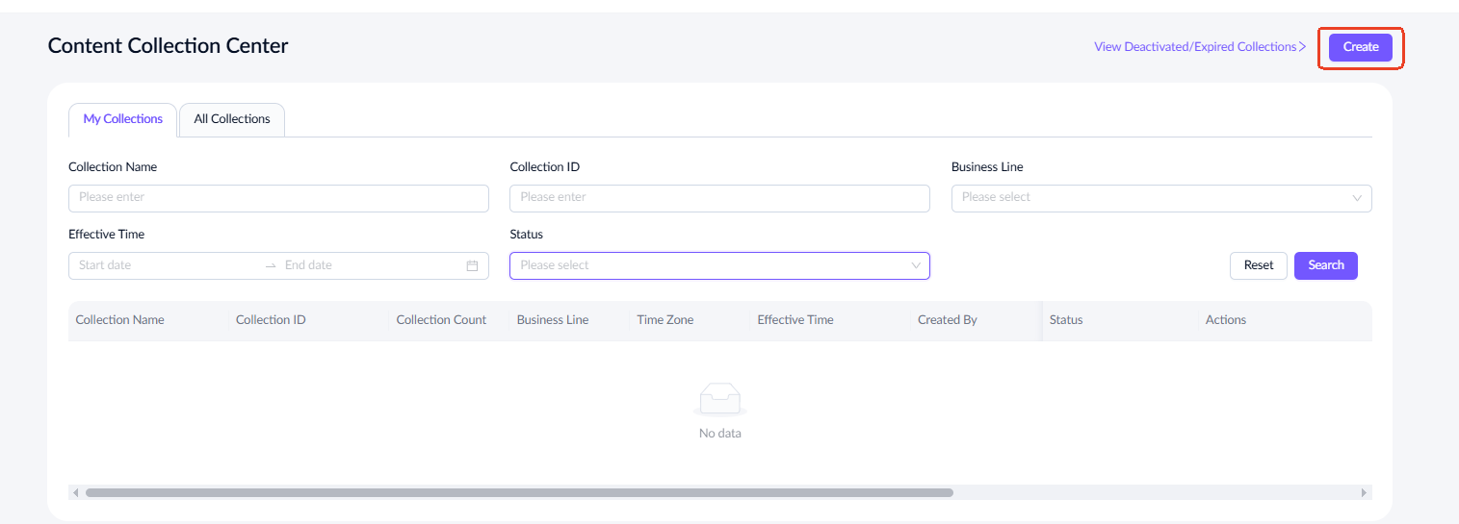Click the Search button
Image resolution: width=1459 pixels, height=524 pixels.
(x=1325, y=265)
